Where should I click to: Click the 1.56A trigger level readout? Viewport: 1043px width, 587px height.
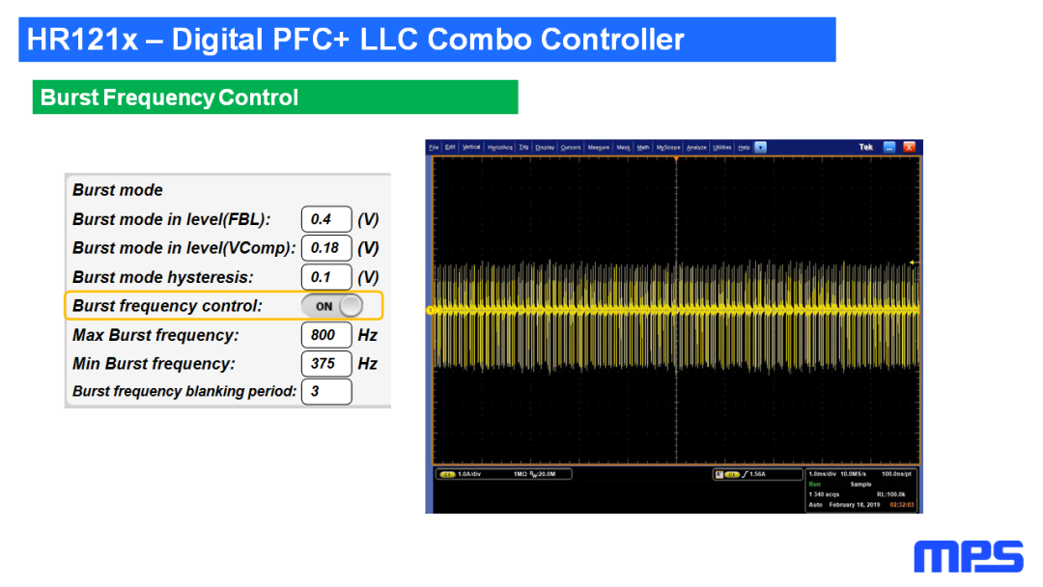click(757, 475)
